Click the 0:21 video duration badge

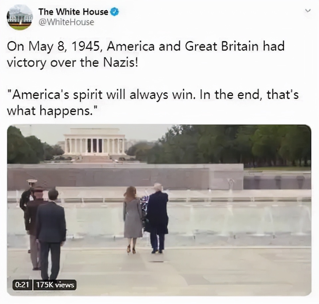pyautogui.click(x=22, y=285)
